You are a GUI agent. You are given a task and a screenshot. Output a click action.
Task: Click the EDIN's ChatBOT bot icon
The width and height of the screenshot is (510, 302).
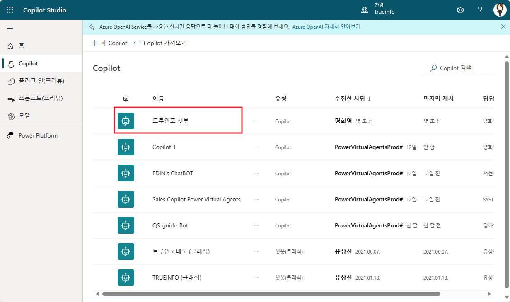point(126,173)
